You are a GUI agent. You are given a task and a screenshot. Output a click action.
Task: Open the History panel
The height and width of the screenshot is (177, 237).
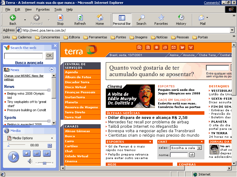pos(181,20)
